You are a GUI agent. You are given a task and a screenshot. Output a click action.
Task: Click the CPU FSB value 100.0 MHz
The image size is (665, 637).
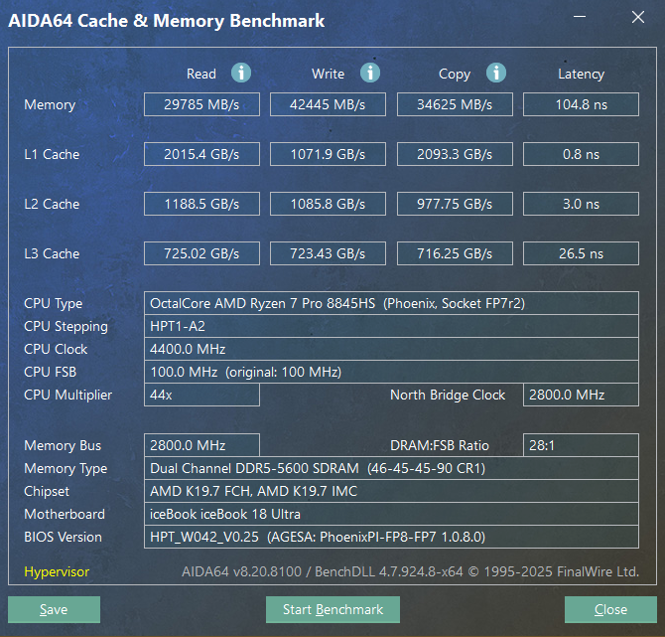point(391,372)
